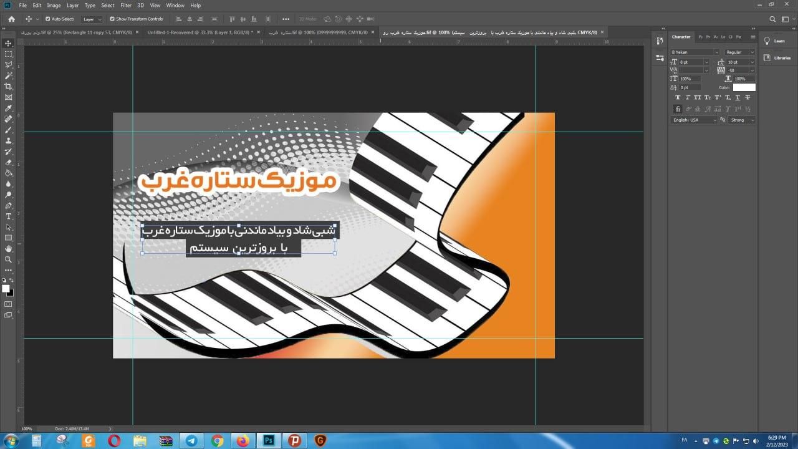Select the Clone Stamp tool
This screenshot has width=798, height=449.
coord(8,141)
